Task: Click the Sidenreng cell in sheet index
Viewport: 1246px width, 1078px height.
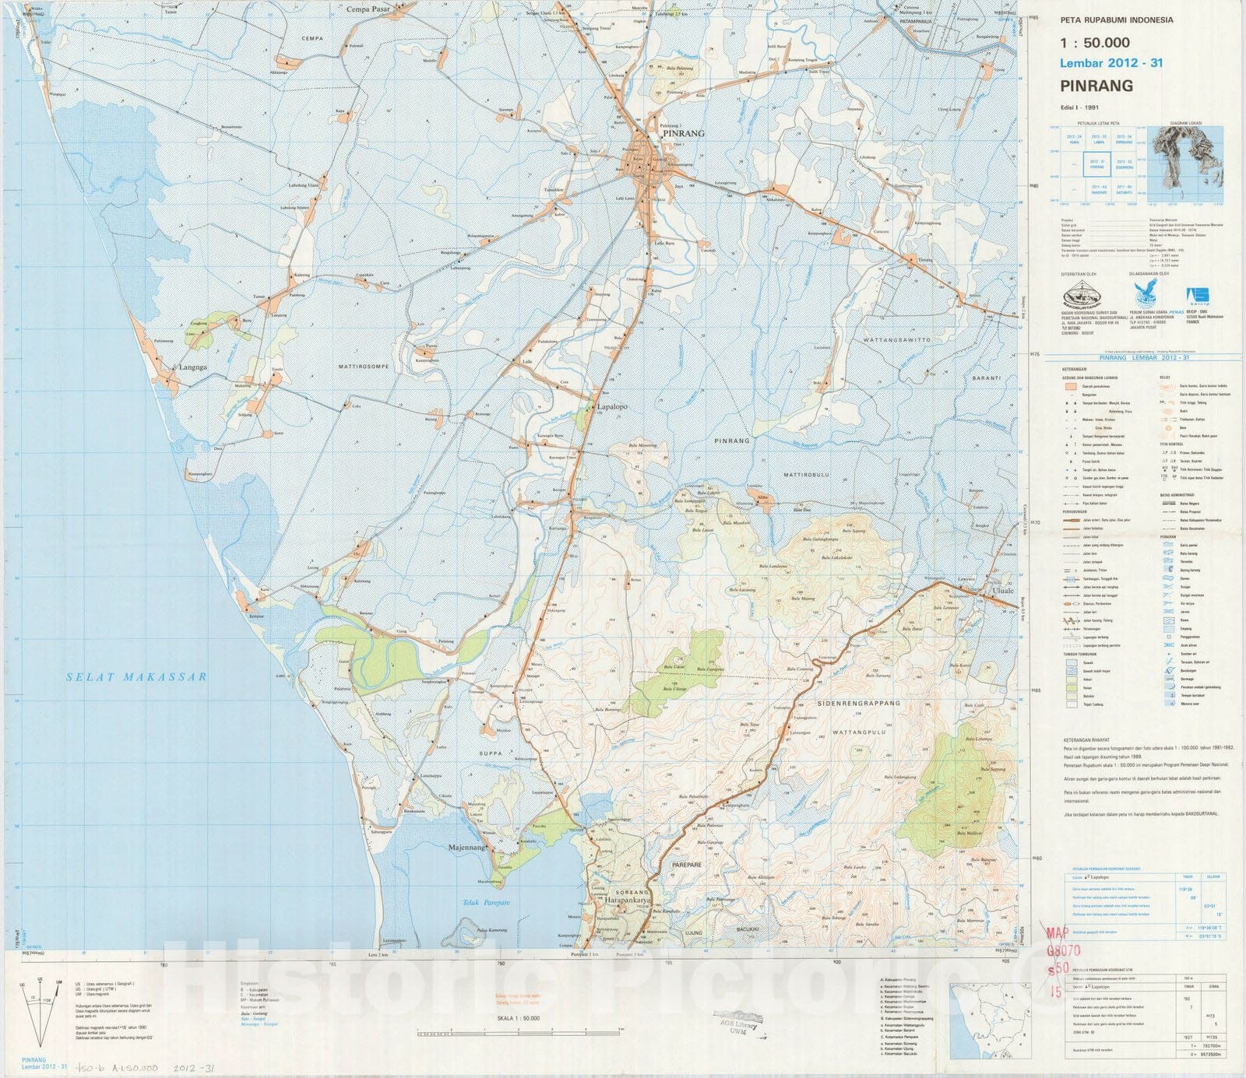Action: pos(1124,164)
